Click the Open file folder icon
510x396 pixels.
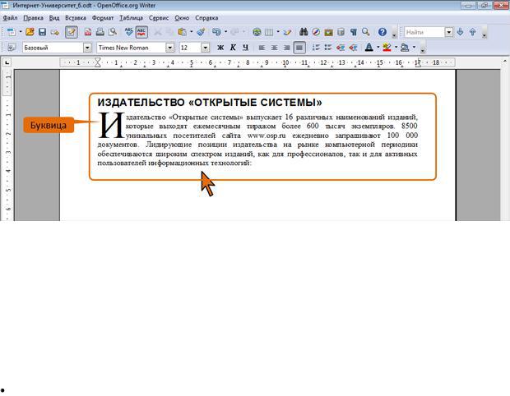(30, 32)
